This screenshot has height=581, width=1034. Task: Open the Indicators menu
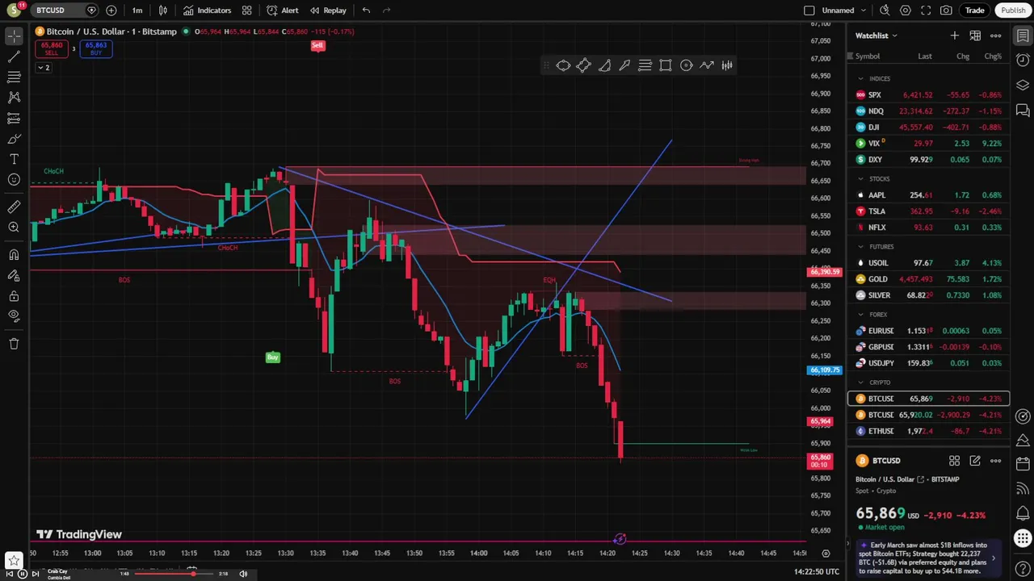click(207, 10)
